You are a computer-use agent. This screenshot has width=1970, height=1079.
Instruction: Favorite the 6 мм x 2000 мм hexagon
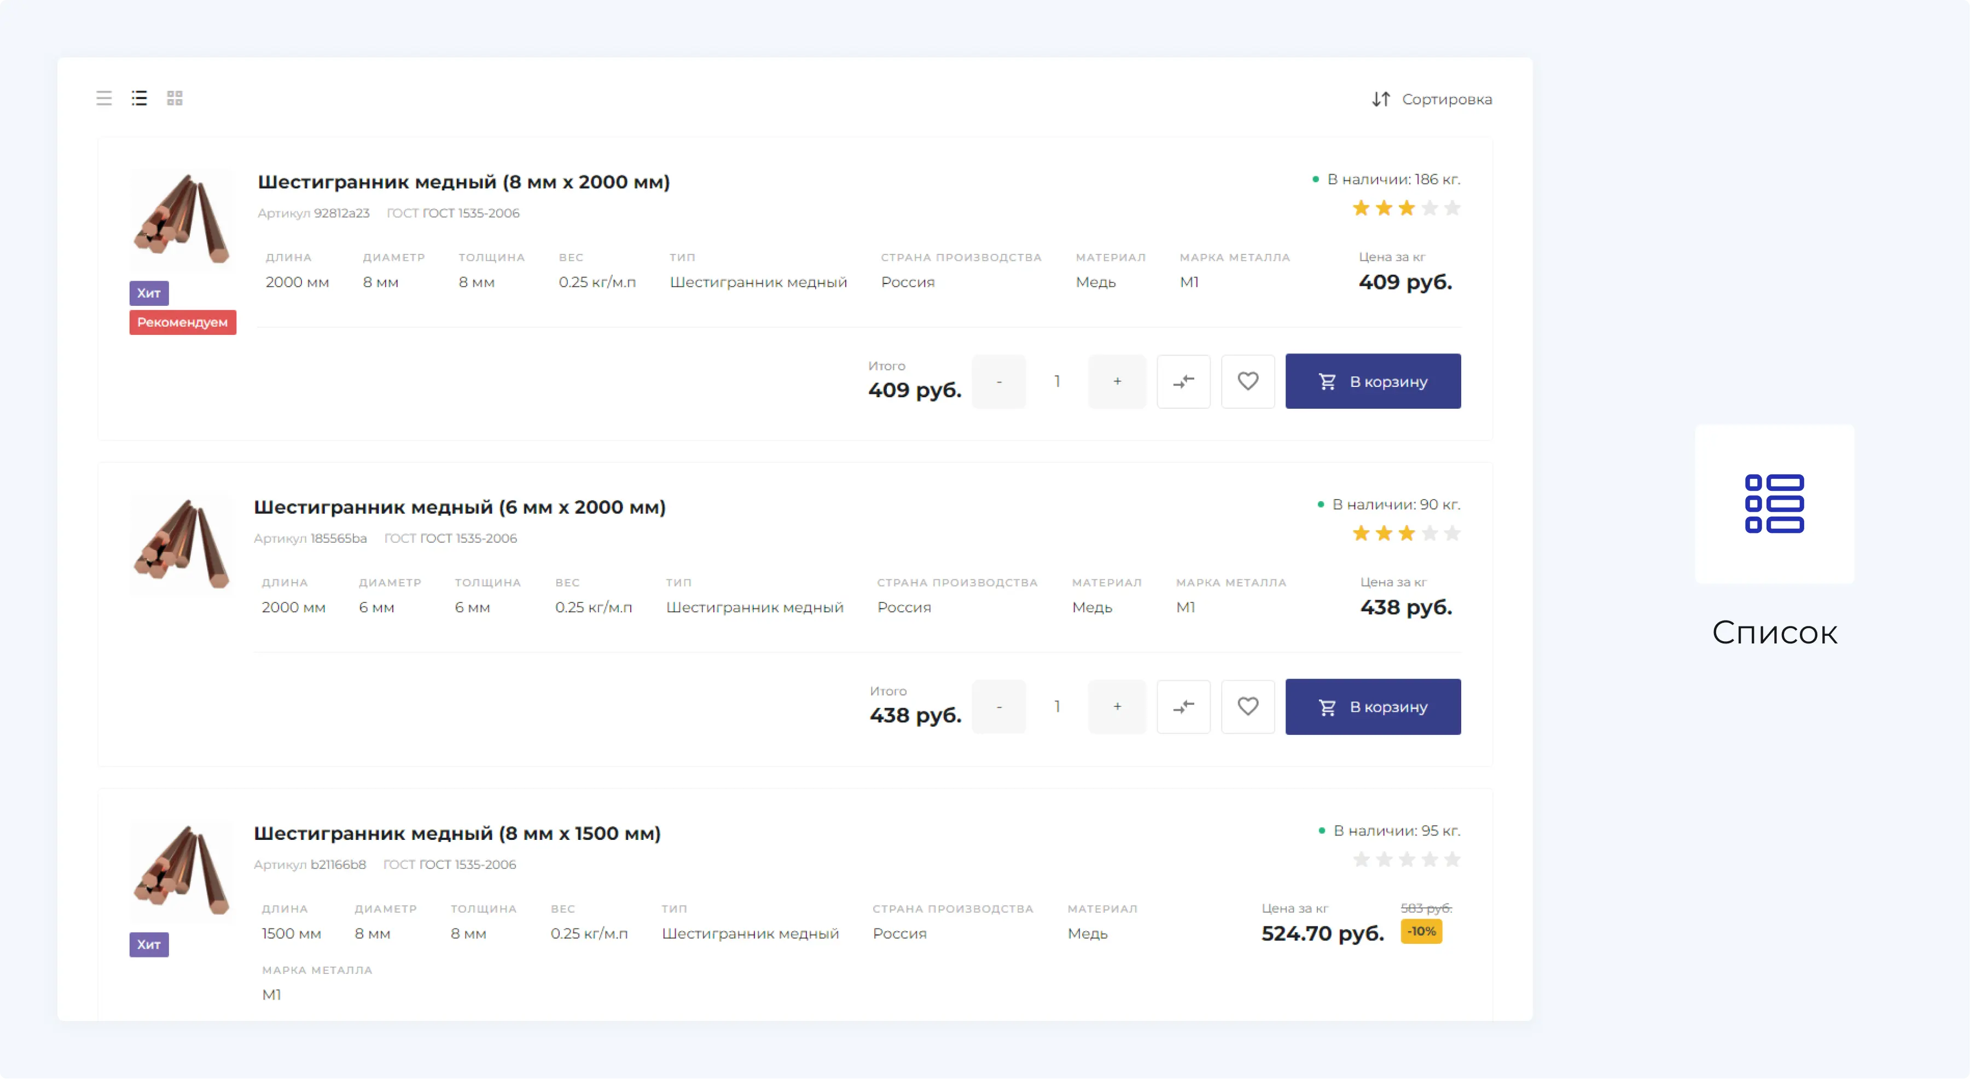coord(1247,706)
